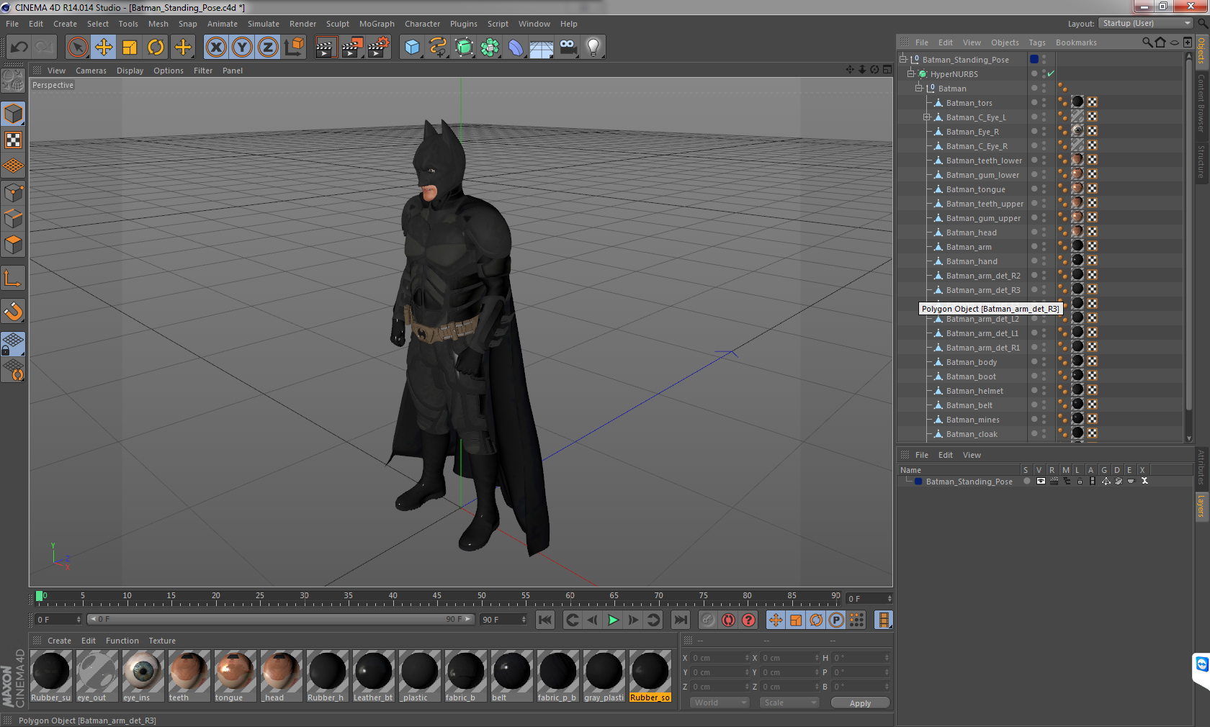The image size is (1210, 727).
Task: Enable Polygons mode
Action: coord(14,244)
